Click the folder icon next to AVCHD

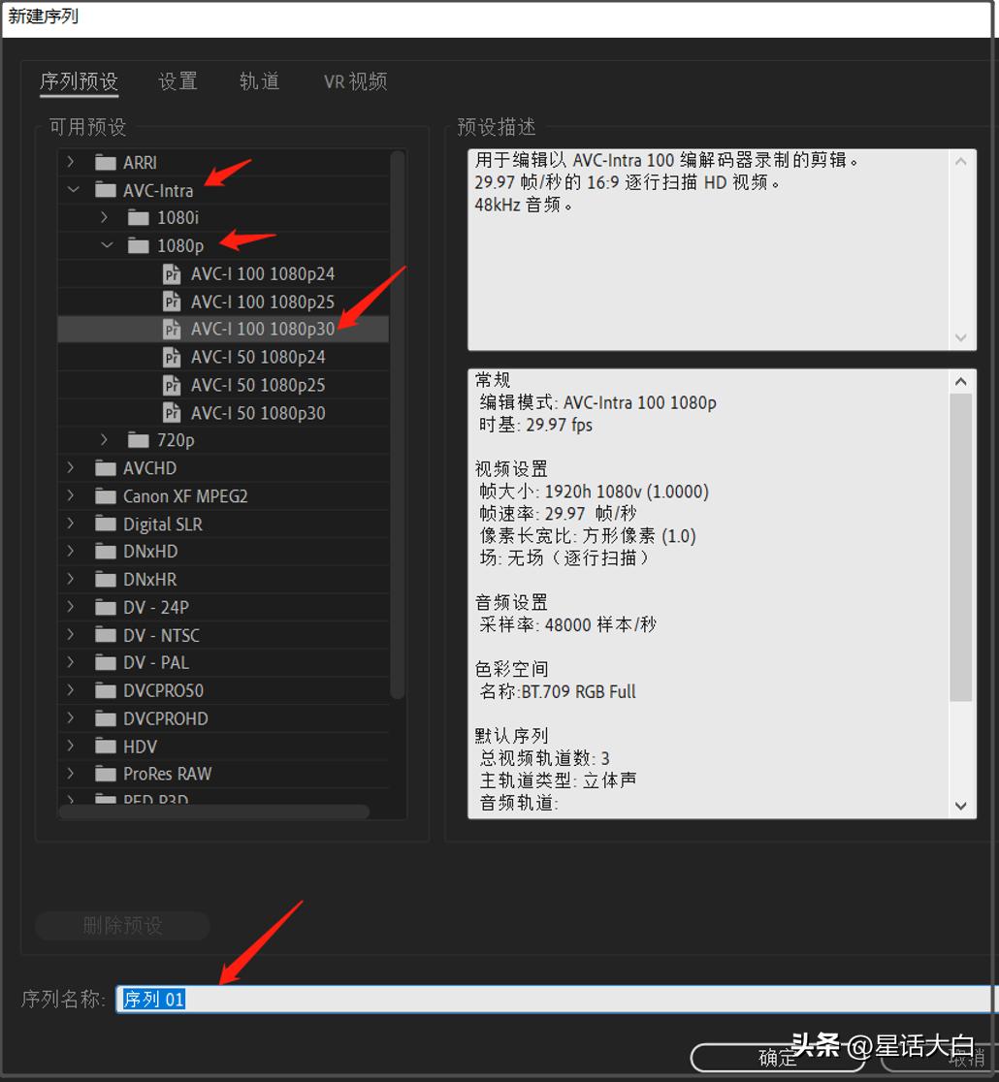point(104,467)
